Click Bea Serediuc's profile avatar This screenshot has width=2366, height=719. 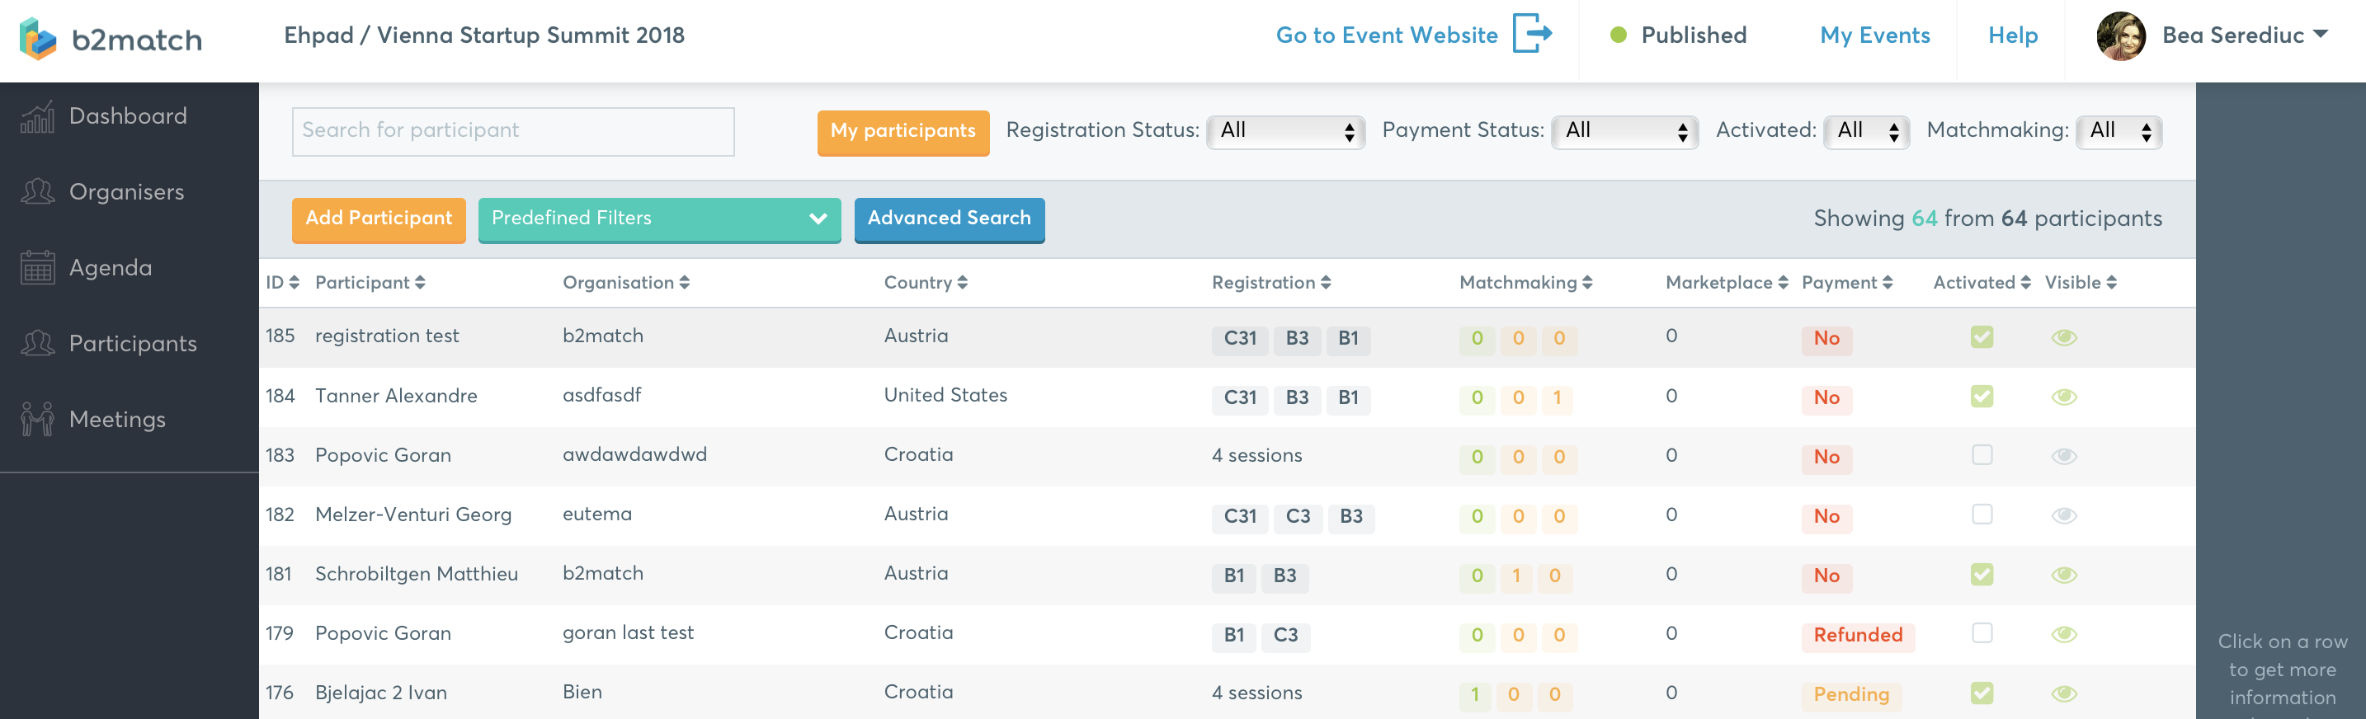2121,37
